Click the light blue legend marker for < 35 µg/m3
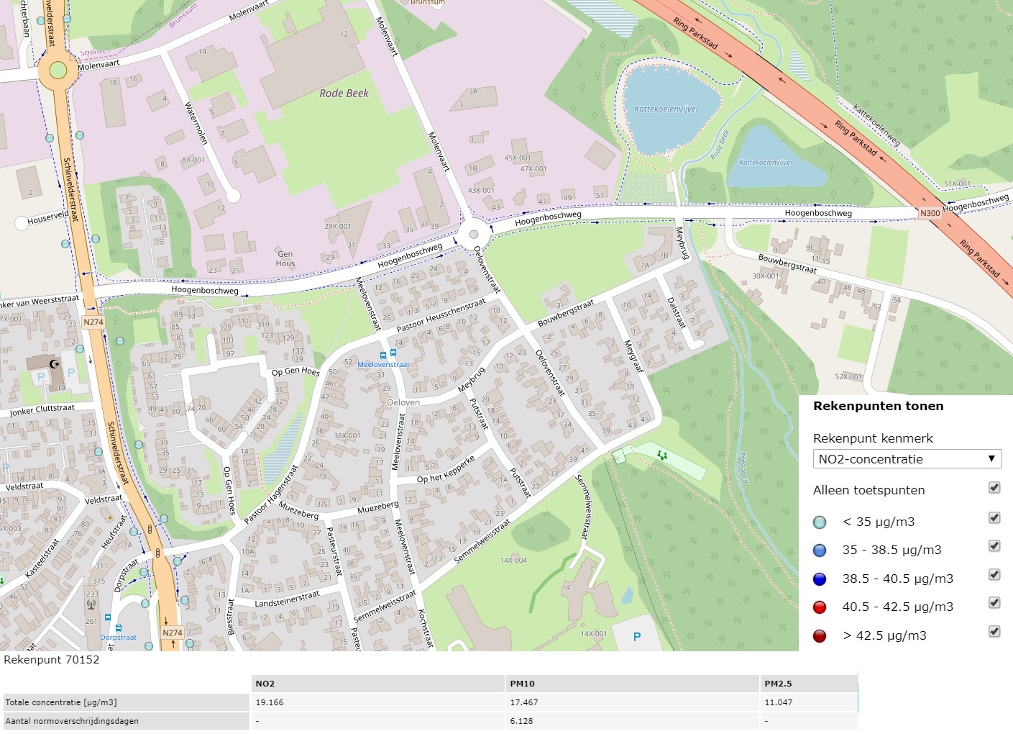1013x734 pixels. pos(820,522)
